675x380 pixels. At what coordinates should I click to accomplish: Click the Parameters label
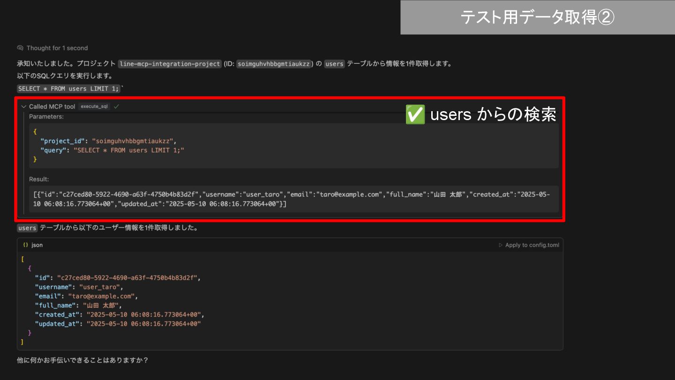coord(46,116)
